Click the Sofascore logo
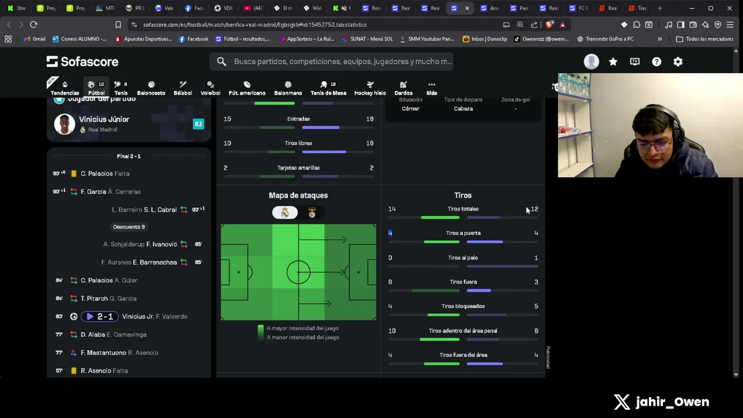Image resolution: width=743 pixels, height=418 pixels. pos(82,62)
